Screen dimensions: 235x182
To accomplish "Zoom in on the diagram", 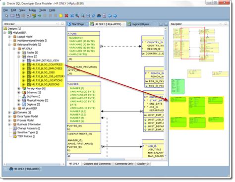I will (x=77, y=16).
